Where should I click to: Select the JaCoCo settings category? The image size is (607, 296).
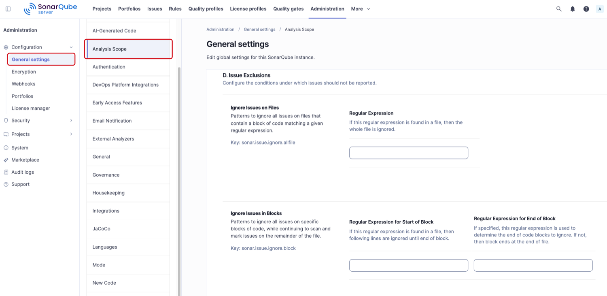(128, 229)
